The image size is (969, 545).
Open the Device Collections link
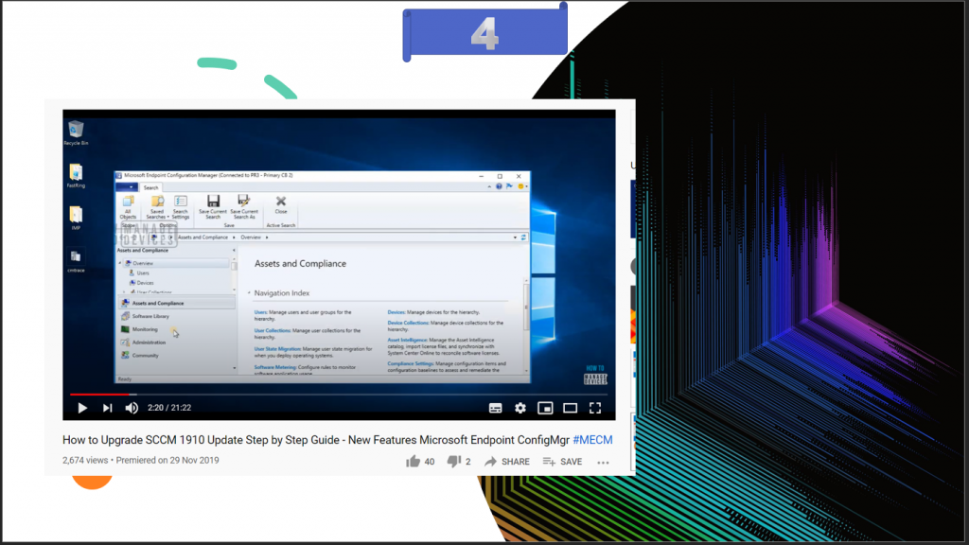tap(408, 323)
